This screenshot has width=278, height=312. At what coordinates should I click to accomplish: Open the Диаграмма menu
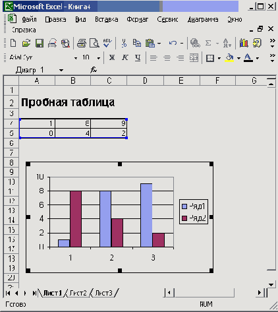(203, 20)
